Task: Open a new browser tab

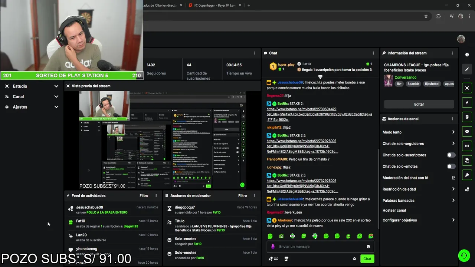Action: point(249,5)
